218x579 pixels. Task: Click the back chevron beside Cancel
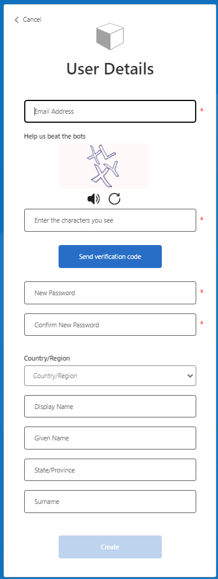pos(16,19)
